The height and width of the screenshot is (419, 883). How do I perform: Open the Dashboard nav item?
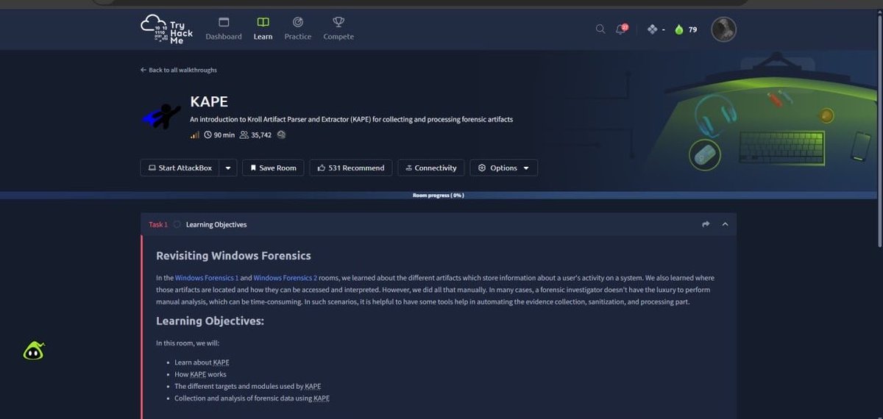(x=224, y=29)
